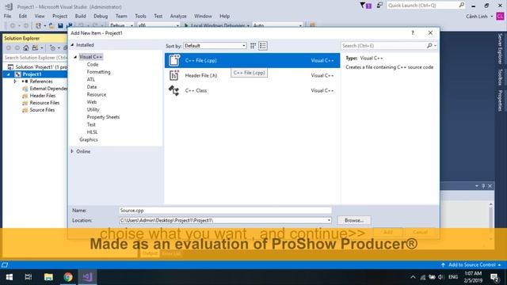Click the Visual Studio logo icon in title bar
This screenshot has height=285, width=507.
[x=9, y=6]
